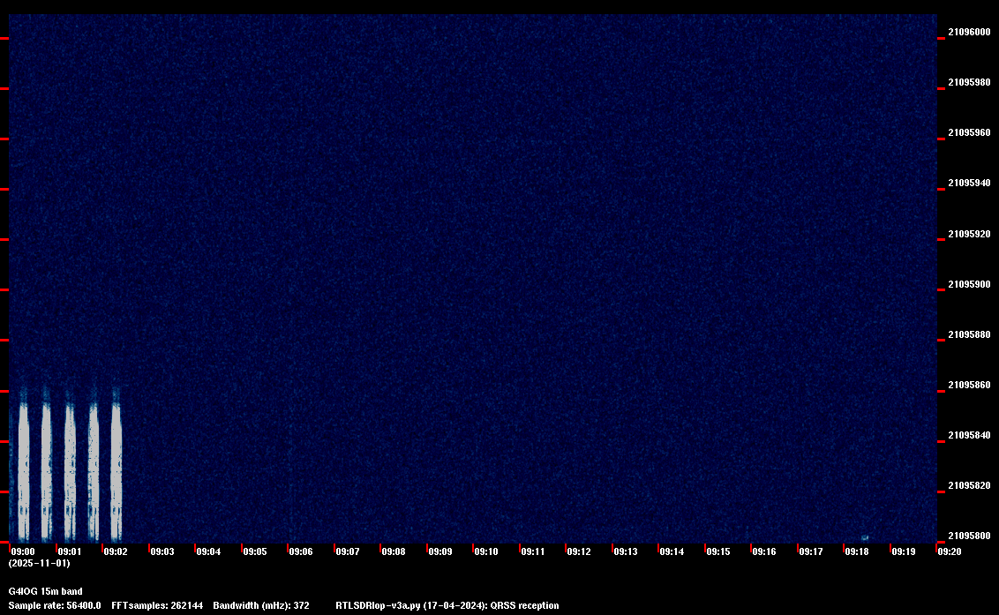Click the 09:17 time axis label

point(810,551)
